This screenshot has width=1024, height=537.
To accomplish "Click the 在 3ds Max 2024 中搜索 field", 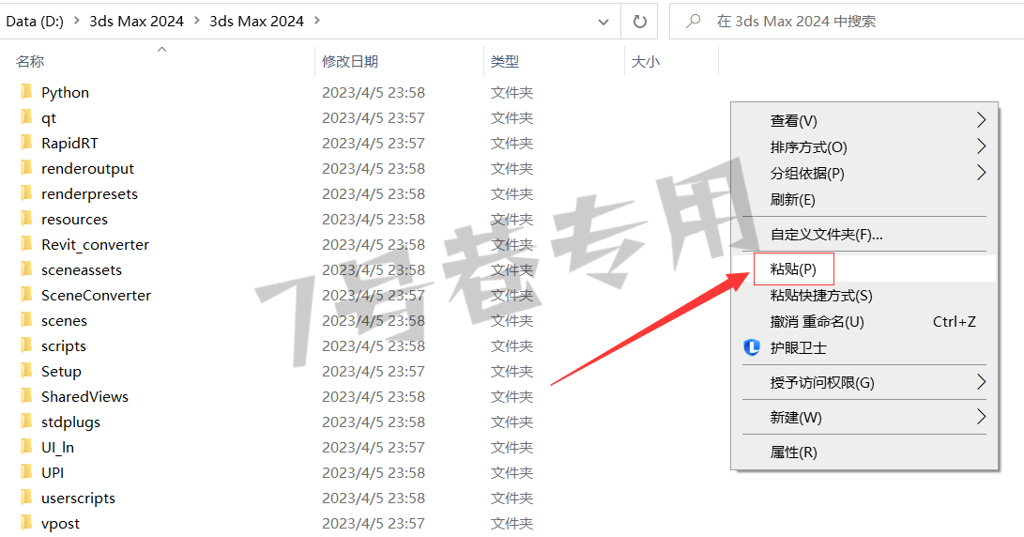I will (847, 22).
